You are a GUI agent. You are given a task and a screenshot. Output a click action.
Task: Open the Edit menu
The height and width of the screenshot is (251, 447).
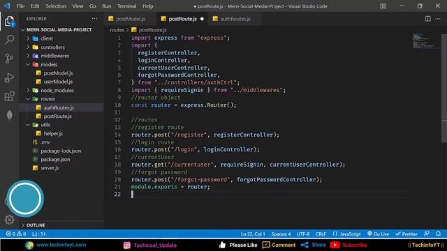[35, 6]
